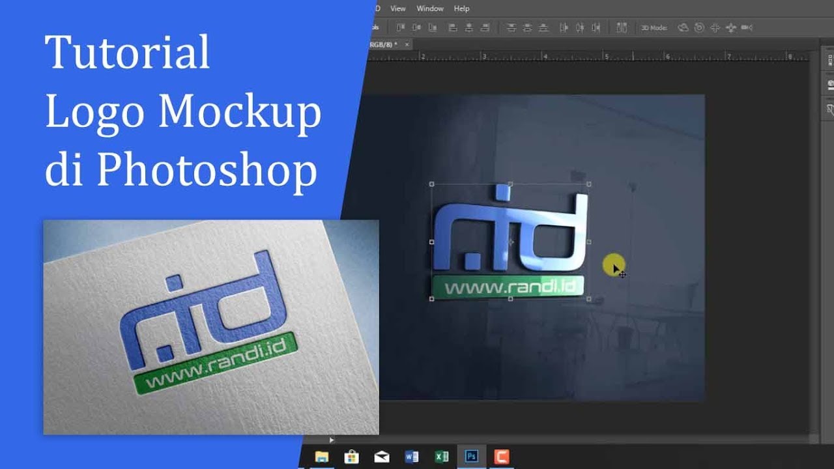The image size is (834, 469).
Task: Open the Help menu
Action: pyautogui.click(x=461, y=8)
